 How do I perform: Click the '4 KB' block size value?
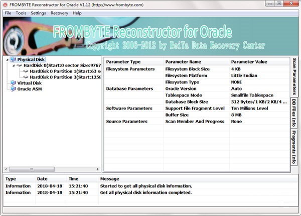pyautogui.click(x=236, y=69)
